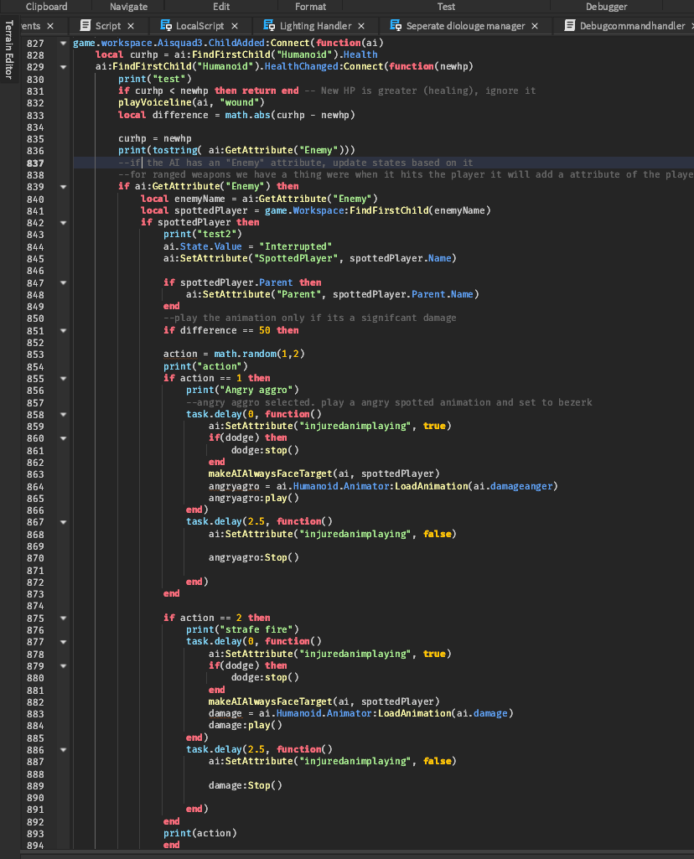Open the Test ribbon section
Screen dimensions: 694x859
tap(446, 7)
